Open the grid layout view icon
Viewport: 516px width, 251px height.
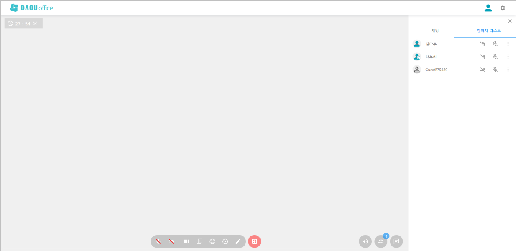pos(187,241)
